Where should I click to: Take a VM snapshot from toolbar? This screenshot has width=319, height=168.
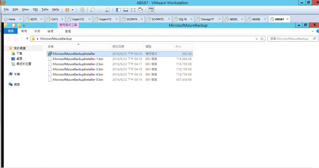click(93, 9)
